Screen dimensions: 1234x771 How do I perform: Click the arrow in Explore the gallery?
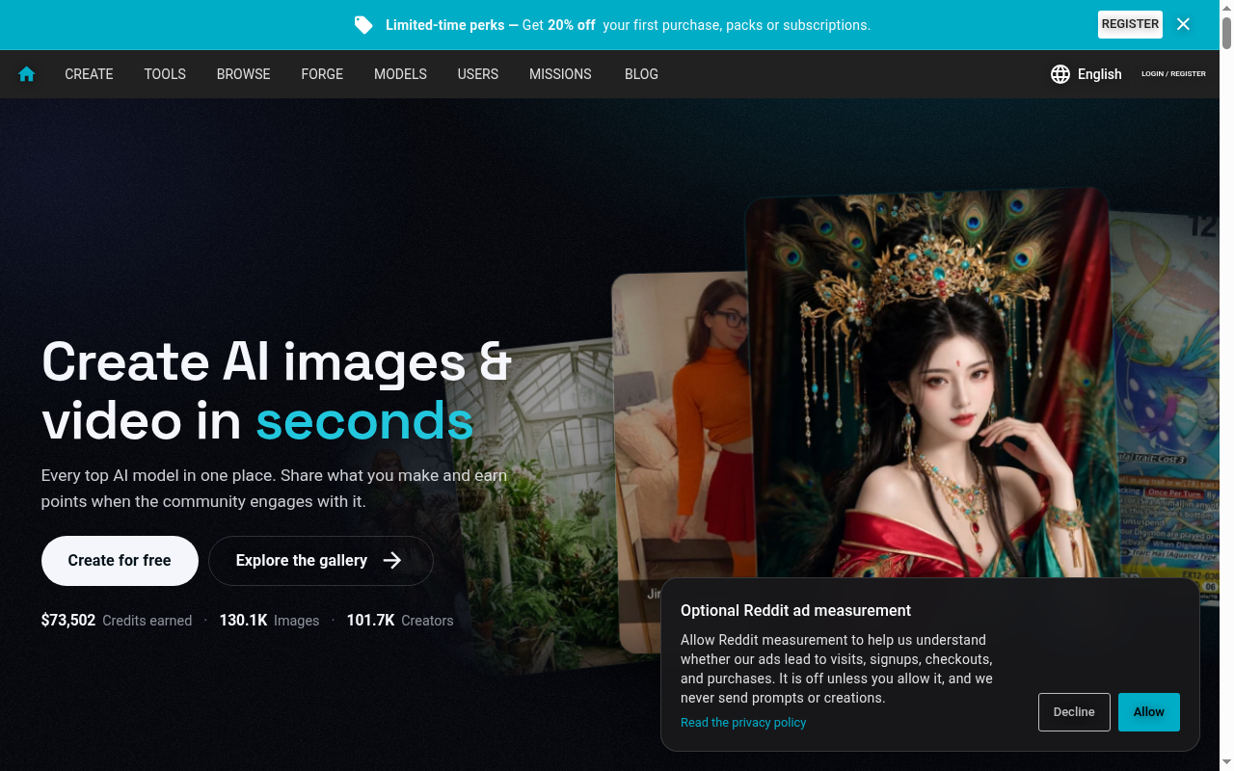[x=392, y=561]
